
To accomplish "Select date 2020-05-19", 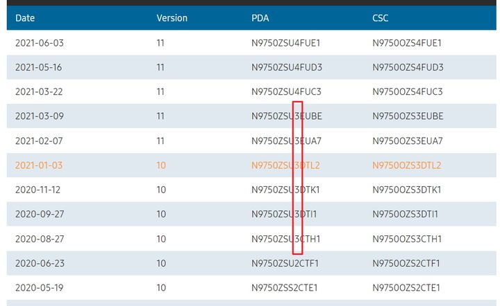I will [x=39, y=288].
